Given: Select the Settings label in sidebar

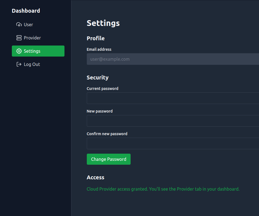Looking at the screenshot, I should (32, 51).
